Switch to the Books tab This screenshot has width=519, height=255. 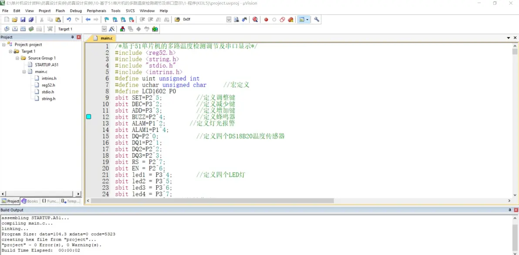30,201
